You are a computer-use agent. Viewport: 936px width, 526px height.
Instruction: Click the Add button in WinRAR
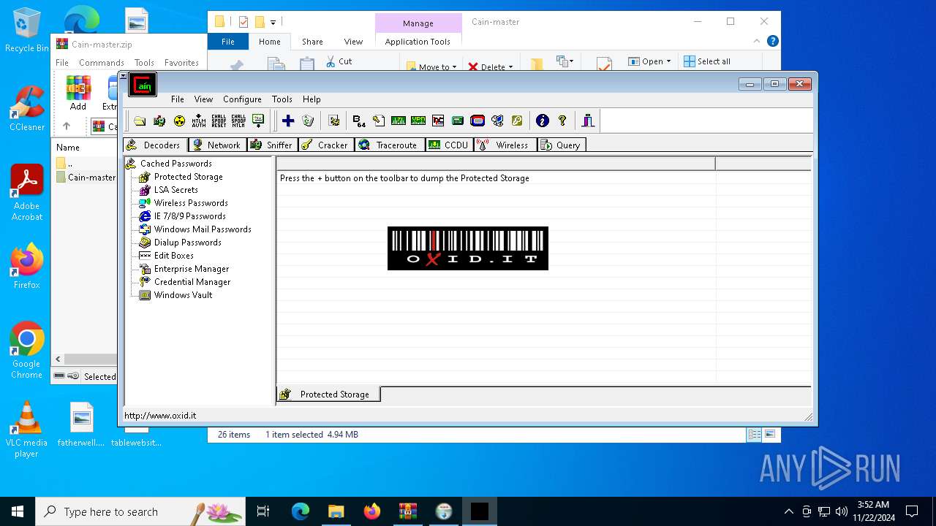click(x=78, y=93)
